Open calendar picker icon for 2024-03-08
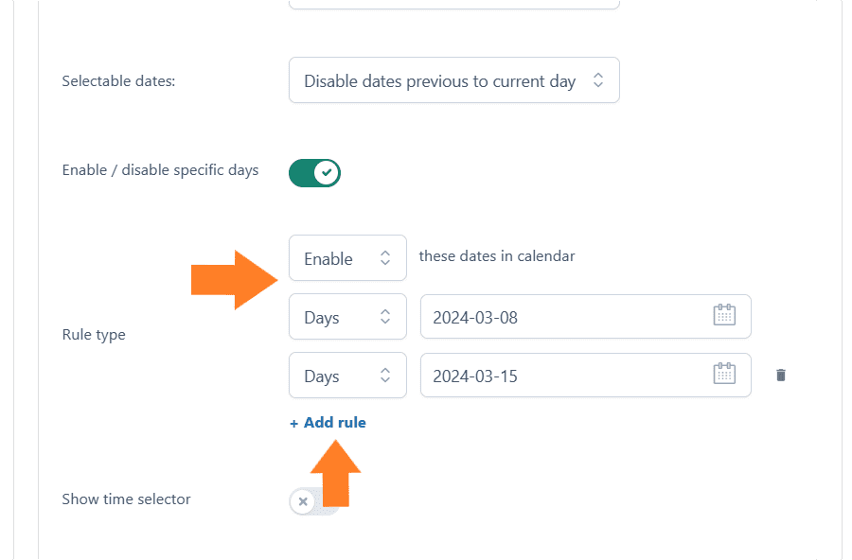This screenshot has height=560, width=852. (724, 315)
